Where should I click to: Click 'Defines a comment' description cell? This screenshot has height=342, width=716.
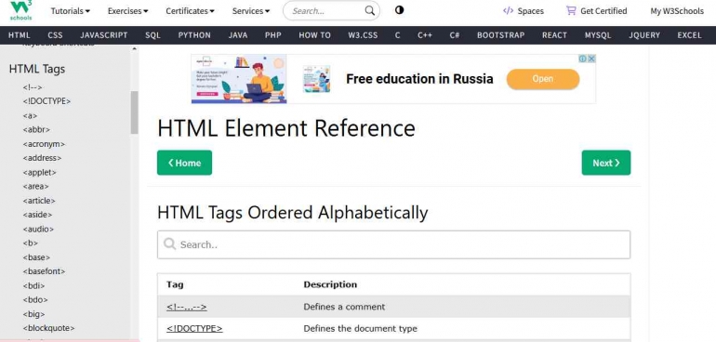pos(344,307)
